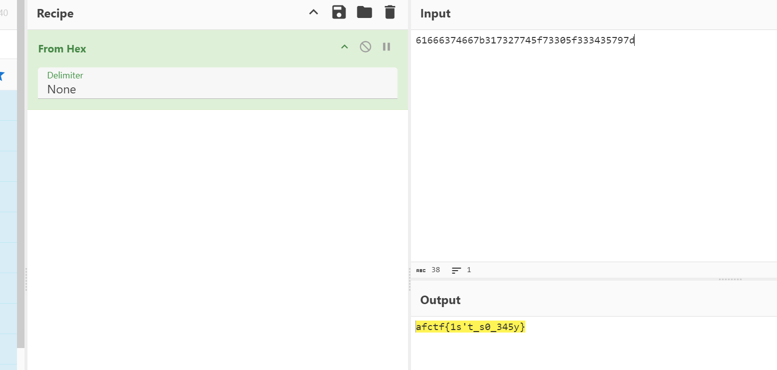777x370 pixels.
Task: Collapse the From Hex operation arguments
Action: point(344,47)
